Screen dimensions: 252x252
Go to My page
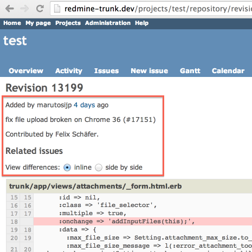pos(38,23)
